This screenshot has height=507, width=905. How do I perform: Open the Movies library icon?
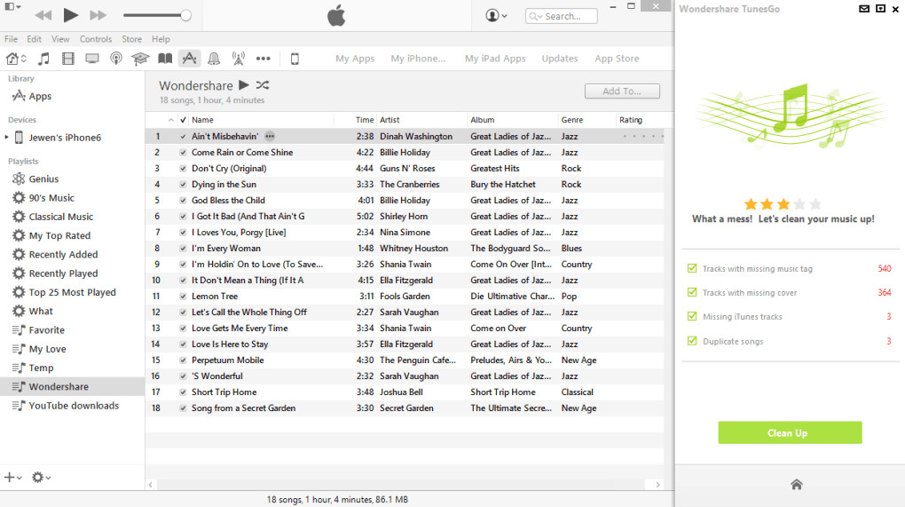[68, 59]
